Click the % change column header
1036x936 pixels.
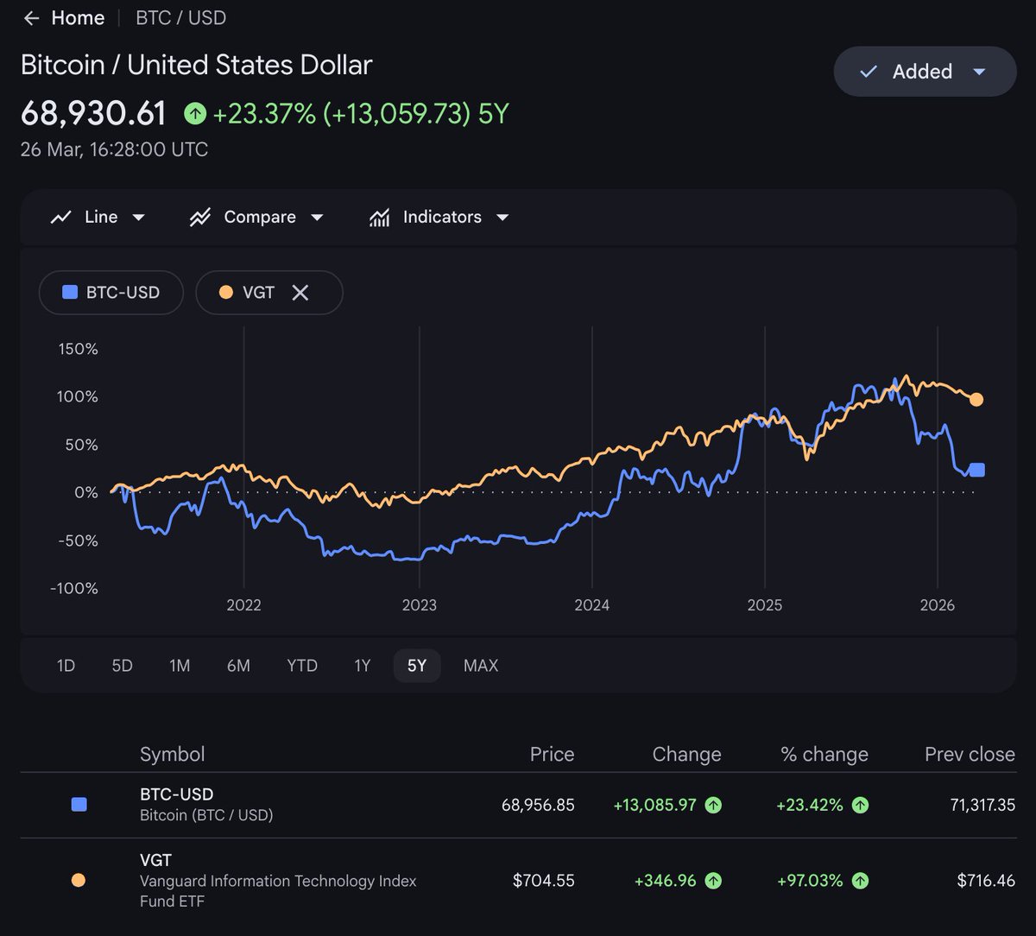coord(824,754)
